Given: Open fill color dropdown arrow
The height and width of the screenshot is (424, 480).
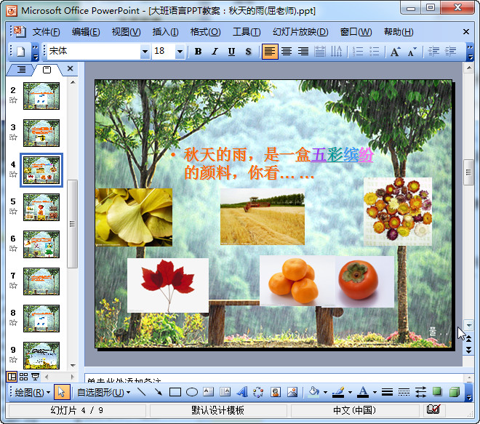Looking at the screenshot, I should [325, 392].
